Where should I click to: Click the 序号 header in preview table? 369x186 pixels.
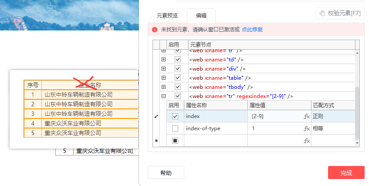click(33, 85)
